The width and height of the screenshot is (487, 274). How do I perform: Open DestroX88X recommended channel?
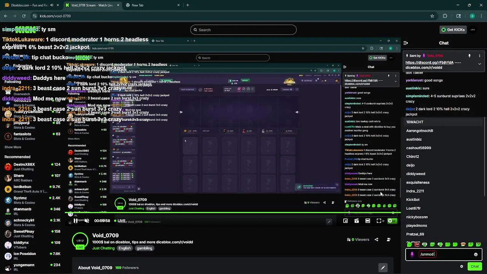32,167
